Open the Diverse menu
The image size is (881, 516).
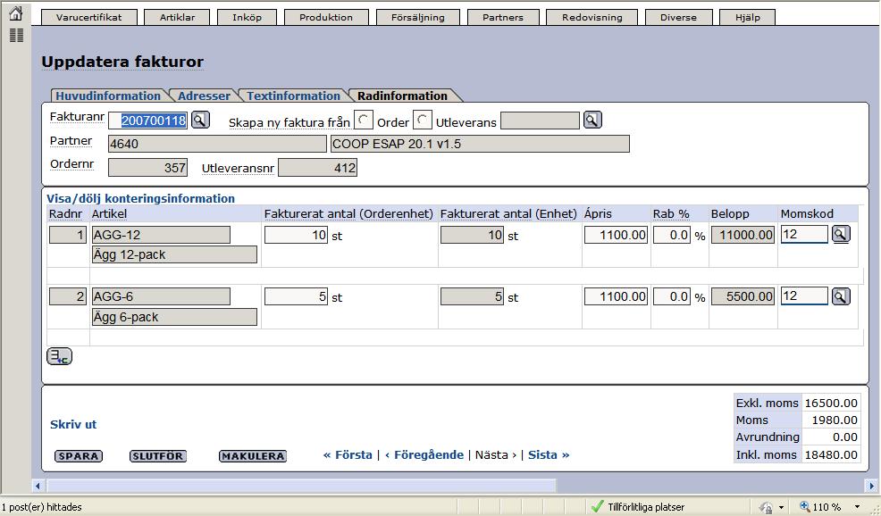coord(678,17)
